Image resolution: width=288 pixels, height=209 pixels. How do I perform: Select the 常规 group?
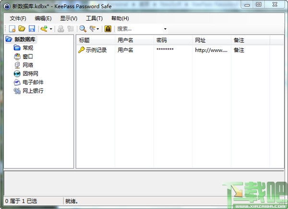click(x=28, y=48)
